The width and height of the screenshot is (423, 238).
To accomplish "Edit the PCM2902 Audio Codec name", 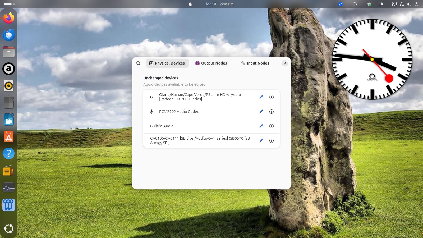I will (261, 112).
